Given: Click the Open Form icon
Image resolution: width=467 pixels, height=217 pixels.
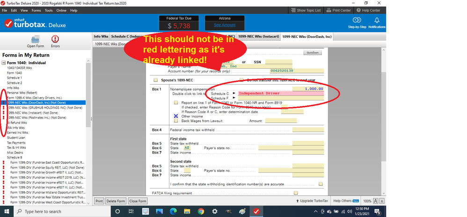Looking at the screenshot, I should [35, 41].
